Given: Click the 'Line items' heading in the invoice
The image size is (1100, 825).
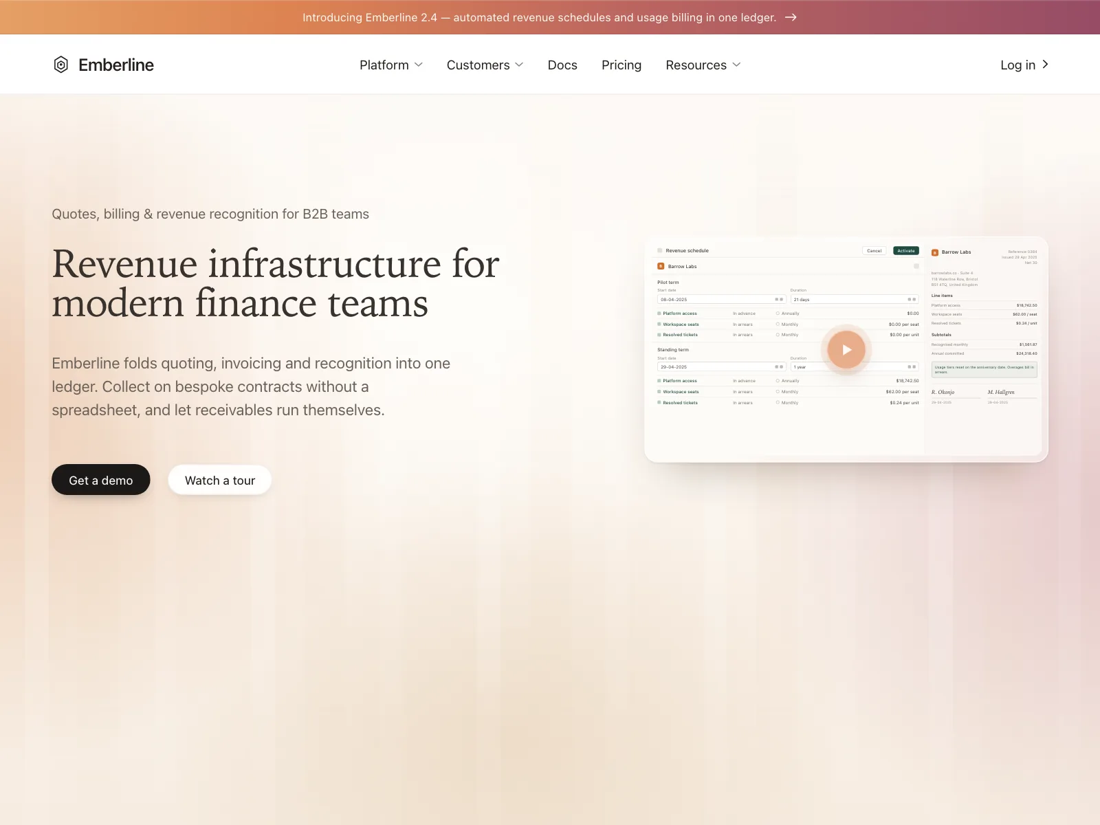Looking at the screenshot, I should 942,296.
